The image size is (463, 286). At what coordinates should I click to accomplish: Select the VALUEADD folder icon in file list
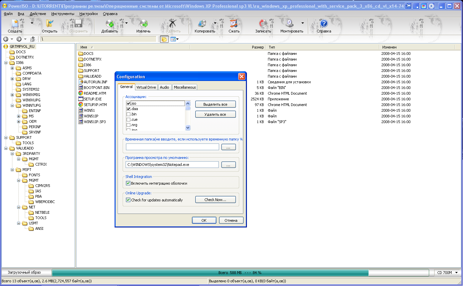point(81,76)
